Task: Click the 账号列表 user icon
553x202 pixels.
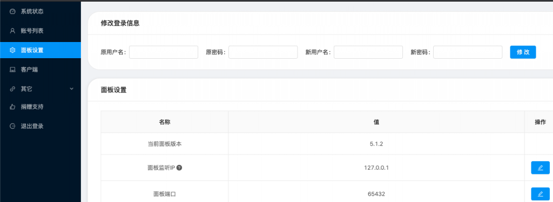Action: click(x=12, y=31)
